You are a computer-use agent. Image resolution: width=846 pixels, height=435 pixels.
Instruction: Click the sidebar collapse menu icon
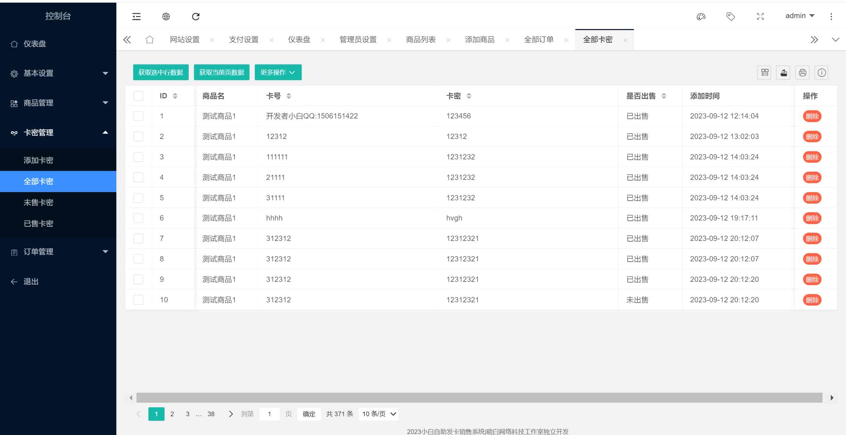(136, 17)
